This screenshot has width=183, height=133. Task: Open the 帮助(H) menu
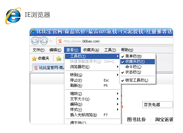(x=127, y=50)
